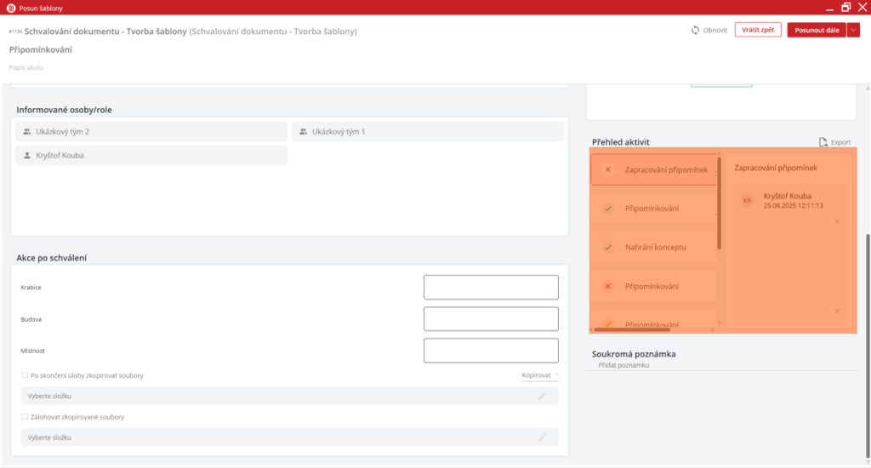The image size is (871, 468).
Task: Click the team icon beside Ukázkový tým 1
Action: (x=303, y=132)
